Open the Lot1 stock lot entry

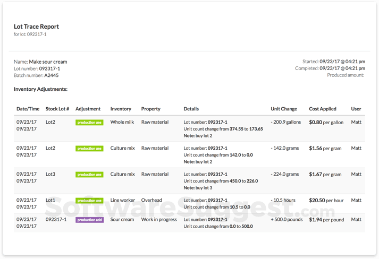point(50,200)
